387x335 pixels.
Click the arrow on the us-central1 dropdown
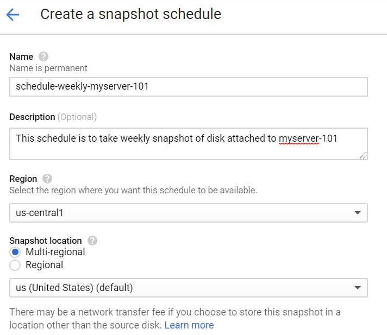coord(357,213)
